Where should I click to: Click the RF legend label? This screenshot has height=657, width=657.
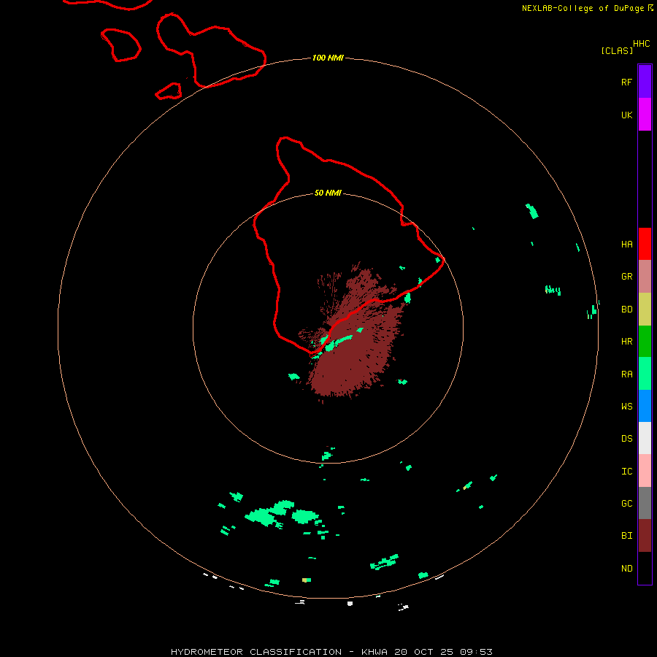coord(626,82)
